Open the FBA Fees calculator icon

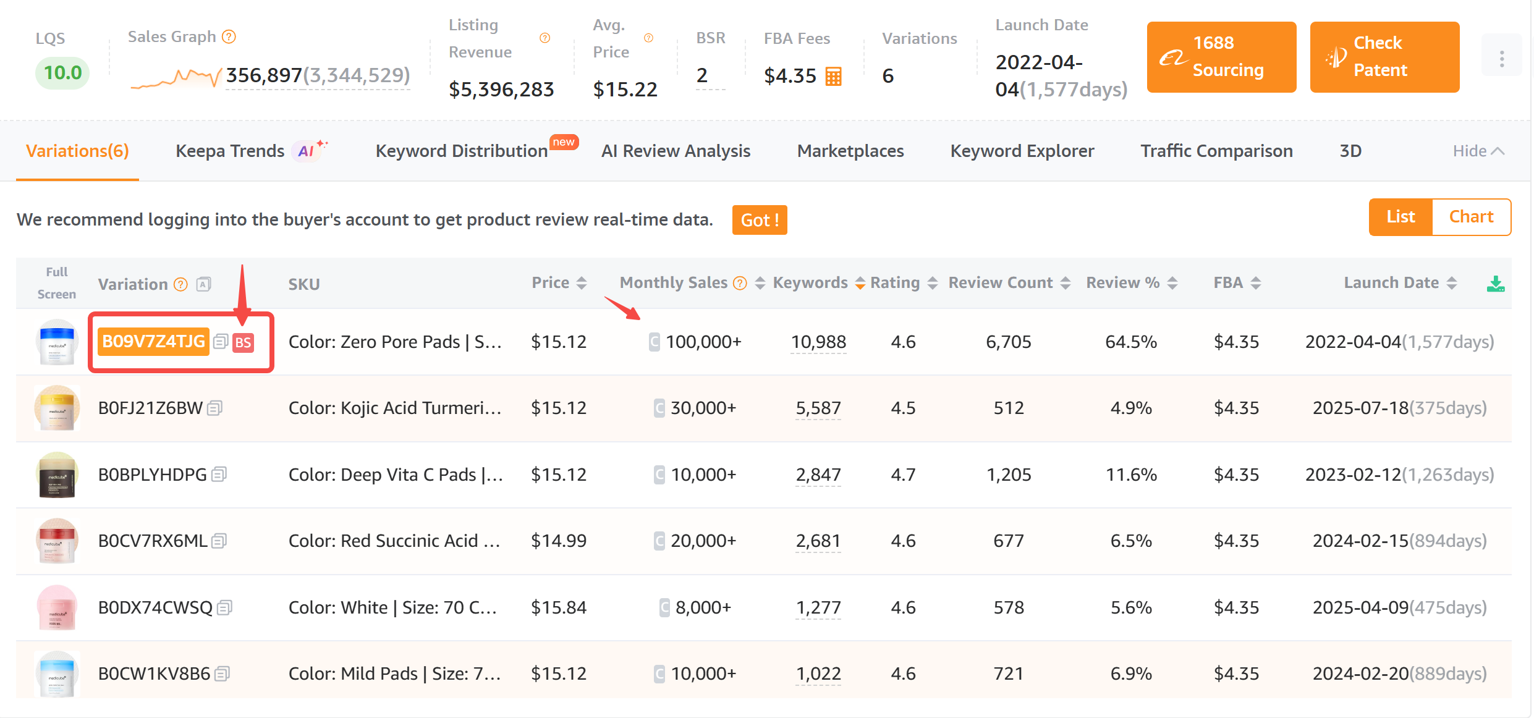(x=833, y=76)
